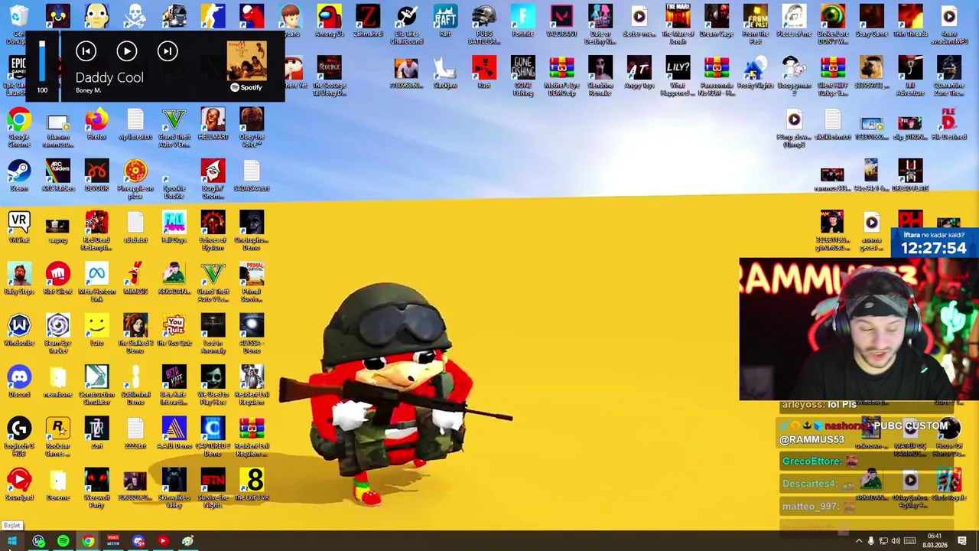The height and width of the screenshot is (551, 979).
Task: Open the taskbar clock and date
Action: tap(934, 541)
